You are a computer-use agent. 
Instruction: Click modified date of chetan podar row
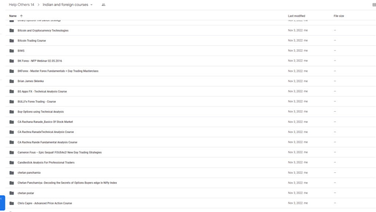(295, 193)
